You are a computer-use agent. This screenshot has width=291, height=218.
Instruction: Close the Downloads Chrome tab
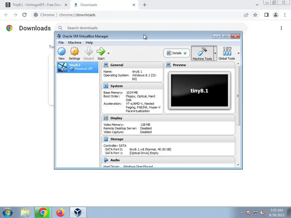(x=134, y=5)
